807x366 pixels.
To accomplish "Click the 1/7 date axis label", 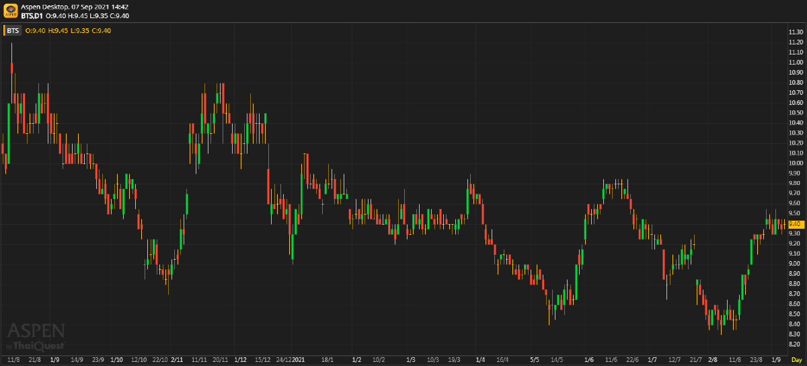I will tap(652, 360).
